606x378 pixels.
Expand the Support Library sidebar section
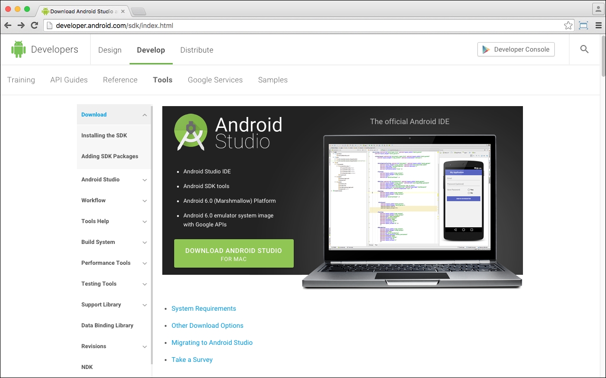pyautogui.click(x=145, y=305)
